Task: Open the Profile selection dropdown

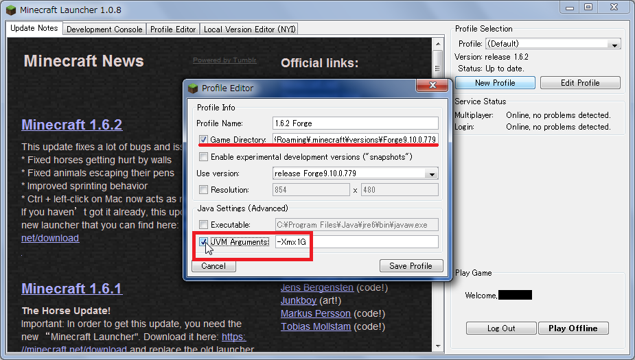Action: [615, 44]
